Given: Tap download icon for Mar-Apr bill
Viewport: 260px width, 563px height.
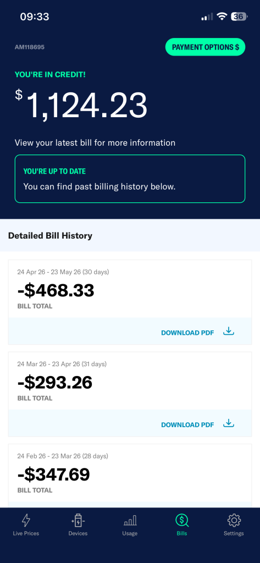Looking at the screenshot, I should pos(229,424).
